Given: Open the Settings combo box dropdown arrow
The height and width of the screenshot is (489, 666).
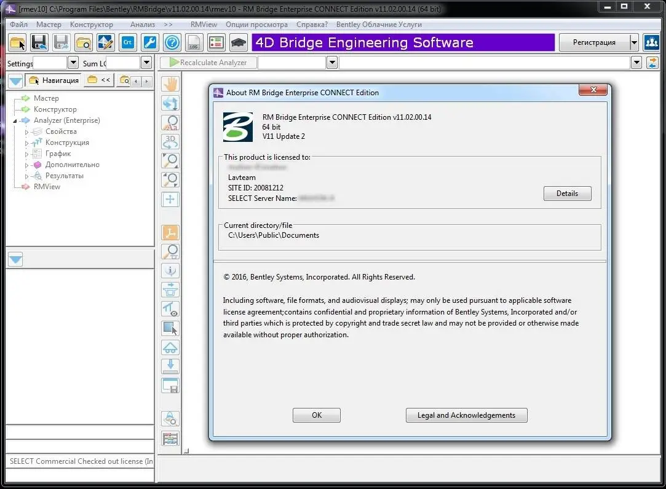Looking at the screenshot, I should 73,63.
